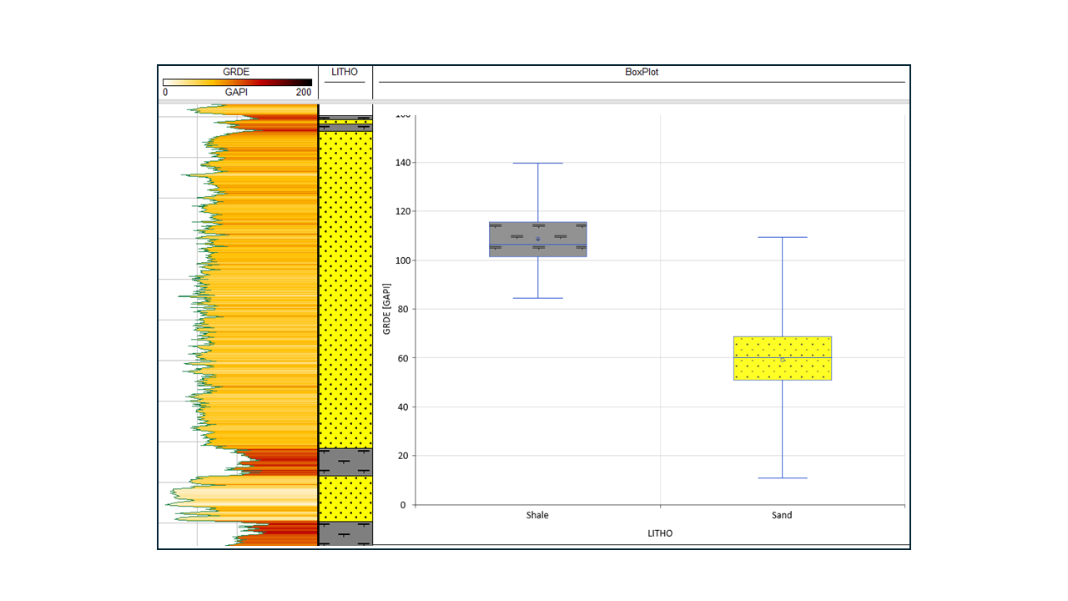
Task: Click the Shale lower whisker cap
Action: (537, 298)
